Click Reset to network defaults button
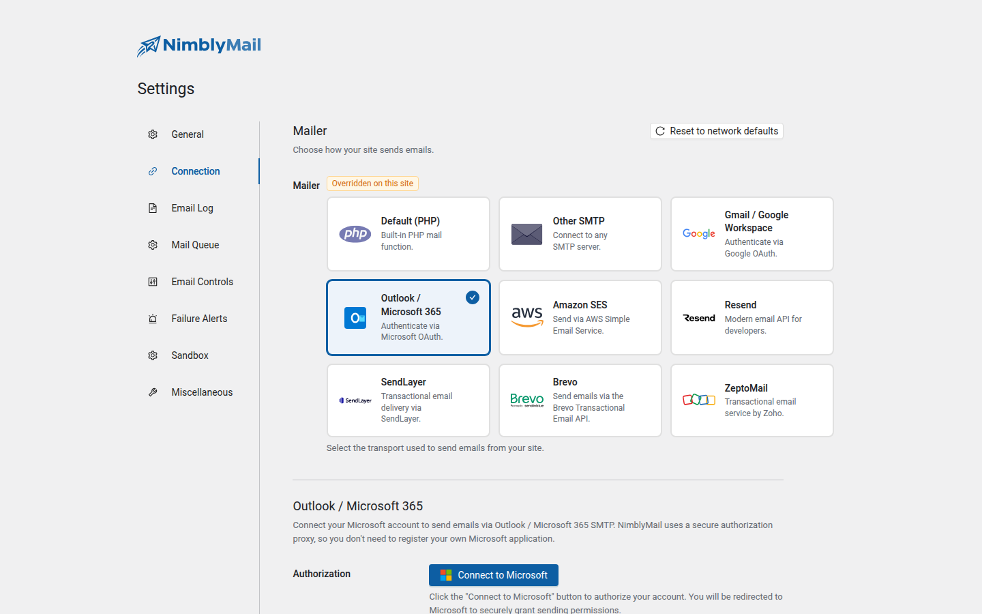Image resolution: width=982 pixels, height=614 pixels. point(717,131)
